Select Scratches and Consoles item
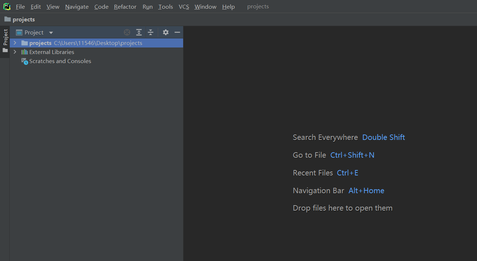The image size is (477, 261). [x=60, y=61]
